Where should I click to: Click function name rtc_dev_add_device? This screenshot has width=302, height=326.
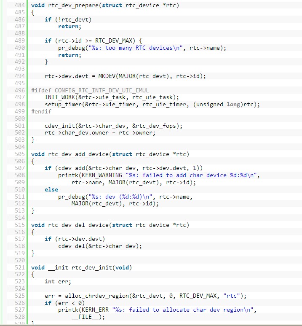tap(78, 154)
